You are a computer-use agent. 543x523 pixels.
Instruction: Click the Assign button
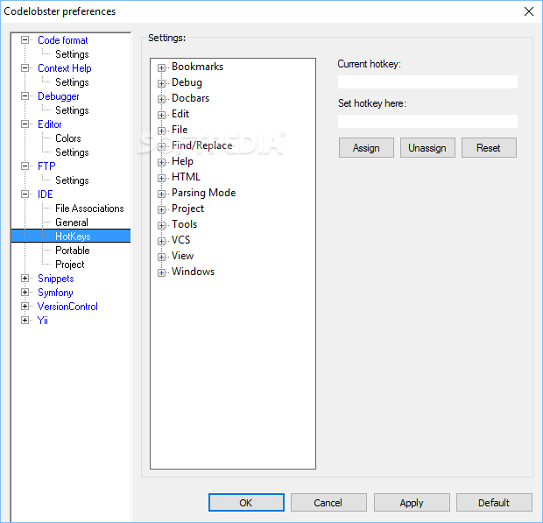[366, 148]
